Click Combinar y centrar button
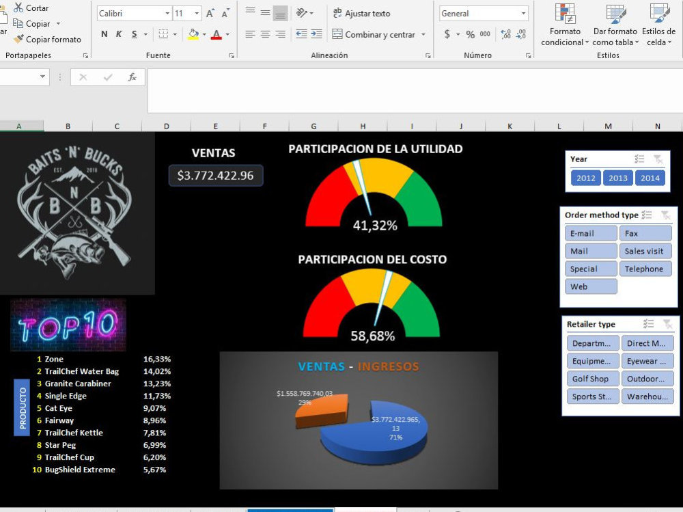The width and height of the screenshot is (683, 512). tap(374, 34)
